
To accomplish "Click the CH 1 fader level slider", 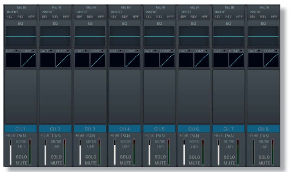I will 11,152.
